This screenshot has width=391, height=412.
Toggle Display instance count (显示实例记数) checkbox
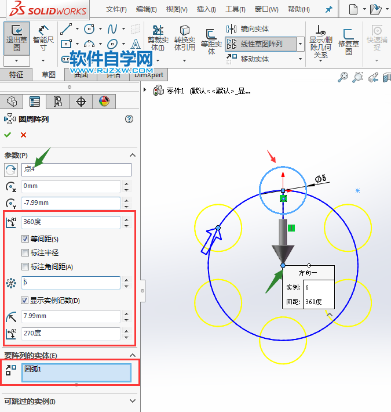click(x=25, y=301)
